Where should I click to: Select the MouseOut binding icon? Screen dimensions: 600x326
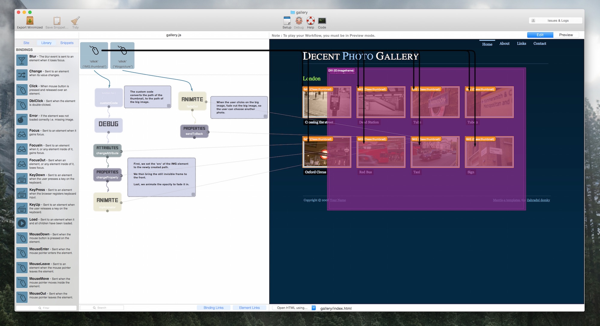22,297
